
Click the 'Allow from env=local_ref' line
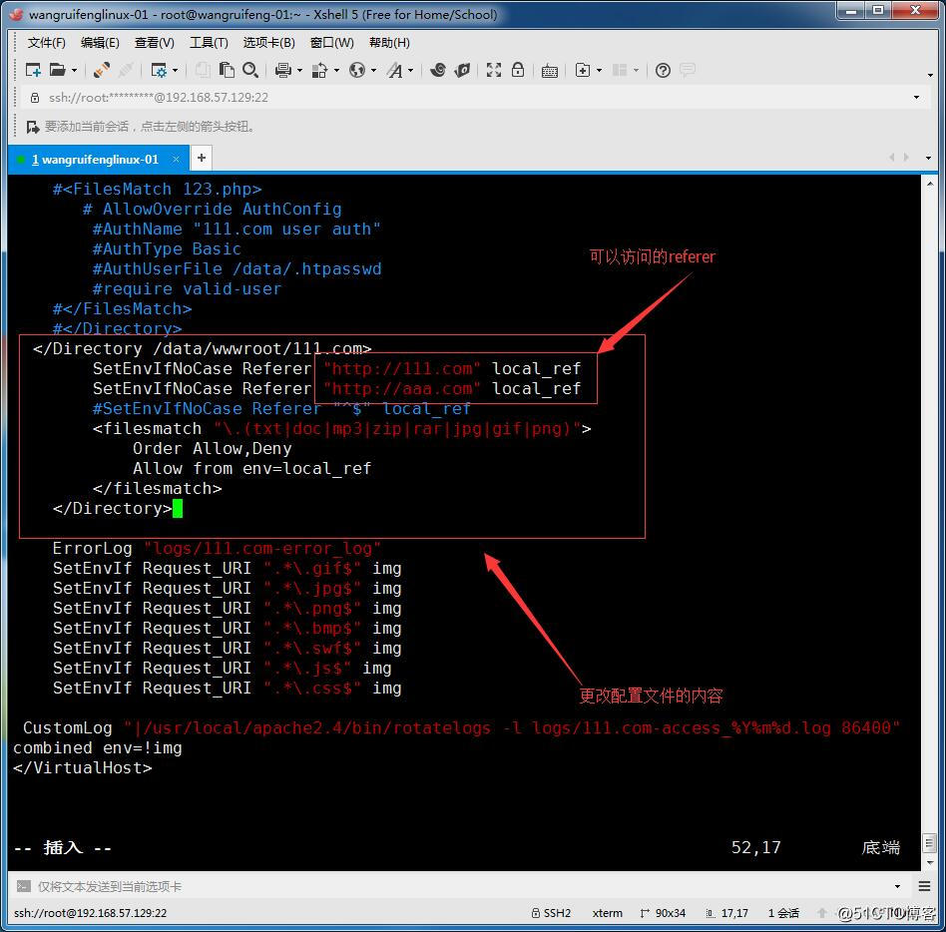[252, 469]
